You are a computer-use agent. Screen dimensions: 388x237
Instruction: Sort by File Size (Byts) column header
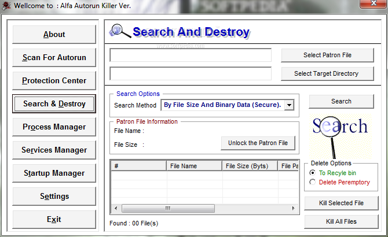click(250, 166)
